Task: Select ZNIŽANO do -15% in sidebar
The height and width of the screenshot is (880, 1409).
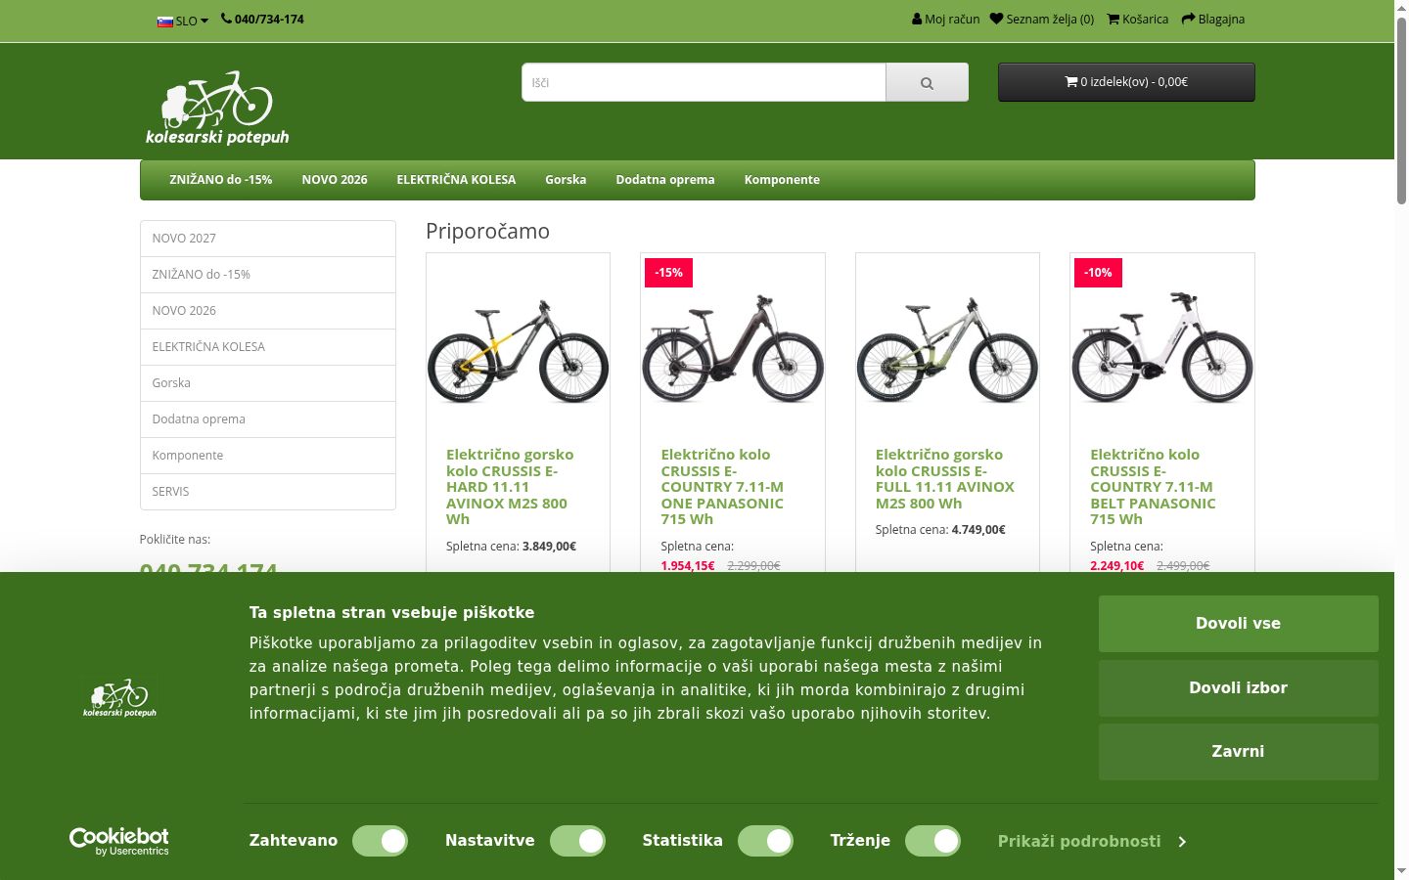Action: click(x=268, y=275)
